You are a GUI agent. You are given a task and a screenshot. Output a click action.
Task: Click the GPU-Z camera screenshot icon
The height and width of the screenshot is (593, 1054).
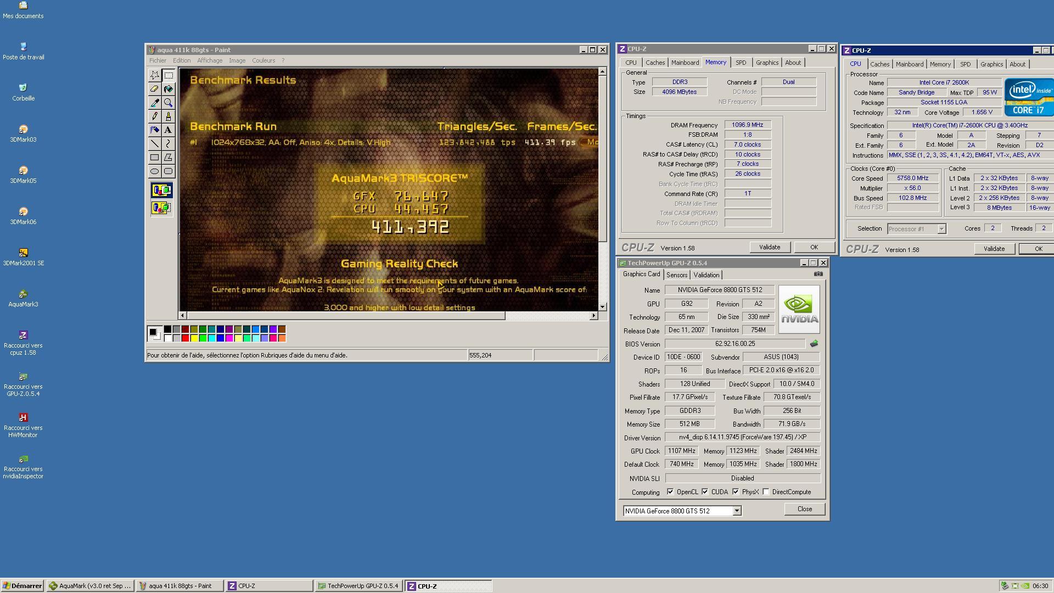click(x=818, y=274)
